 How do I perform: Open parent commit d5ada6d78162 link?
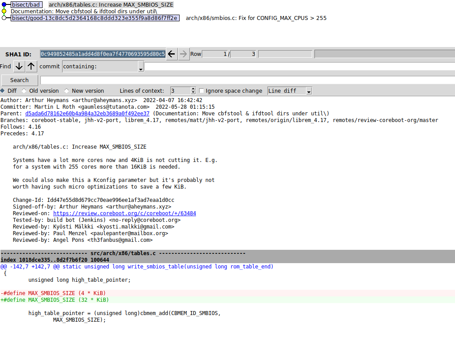pyautogui.click(x=87, y=114)
